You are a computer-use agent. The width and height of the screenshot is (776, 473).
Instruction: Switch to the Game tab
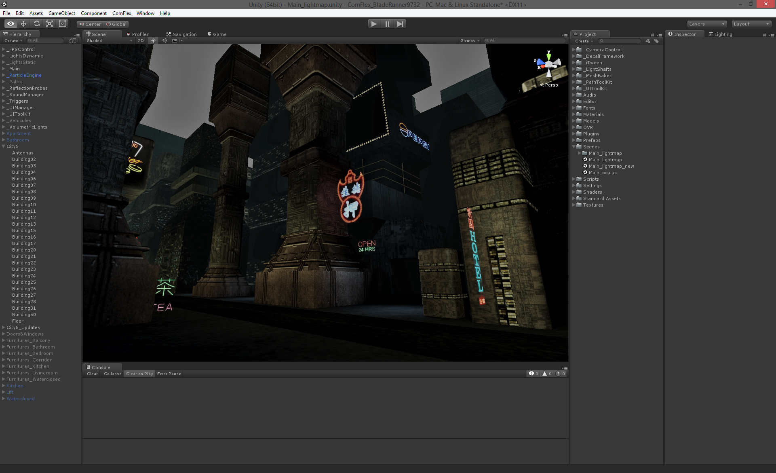pos(217,34)
